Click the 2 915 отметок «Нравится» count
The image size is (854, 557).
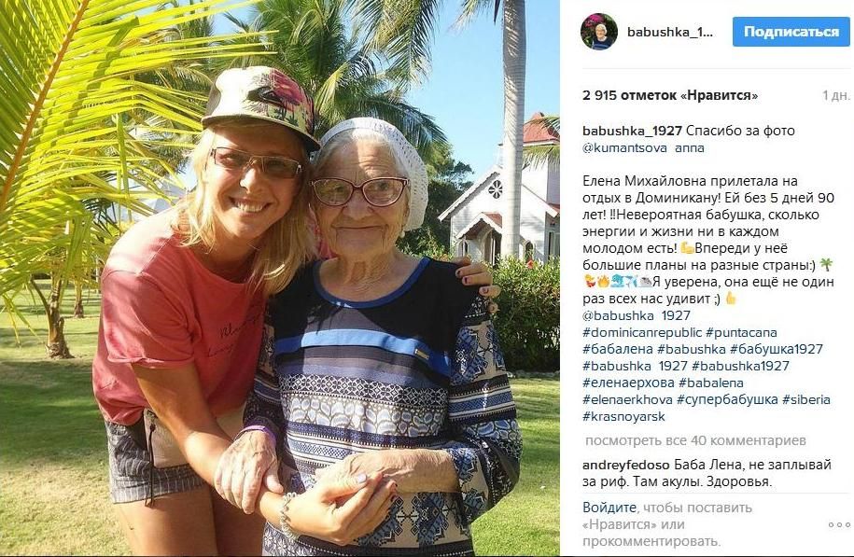point(670,96)
